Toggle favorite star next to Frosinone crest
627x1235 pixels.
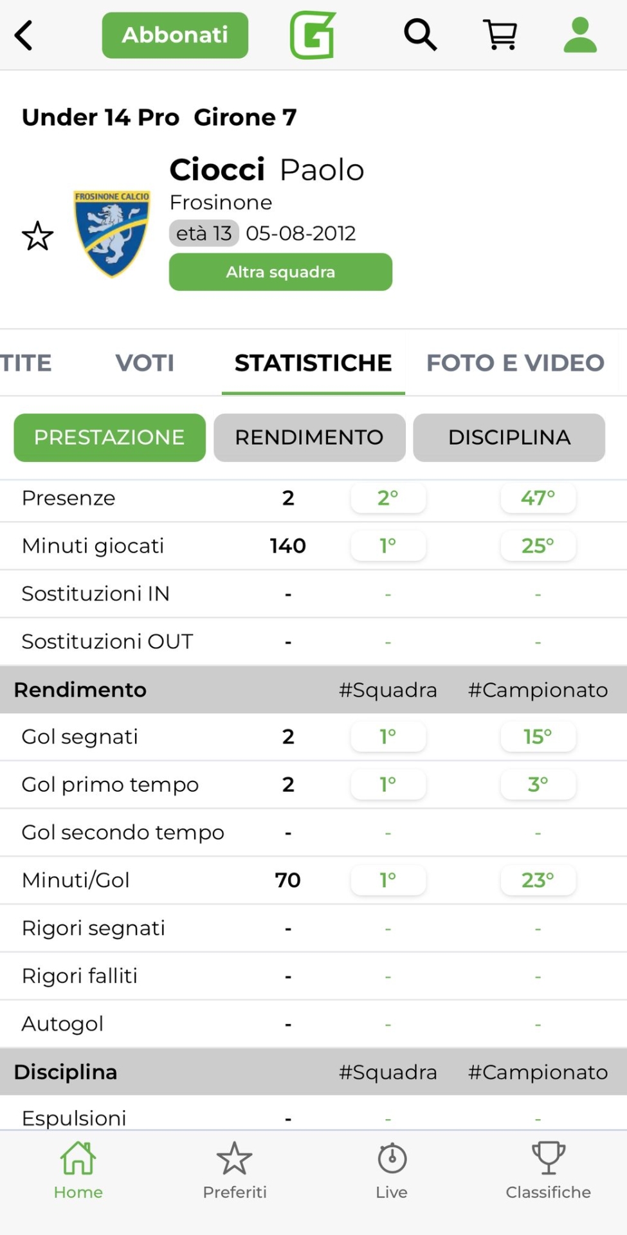[x=38, y=236]
